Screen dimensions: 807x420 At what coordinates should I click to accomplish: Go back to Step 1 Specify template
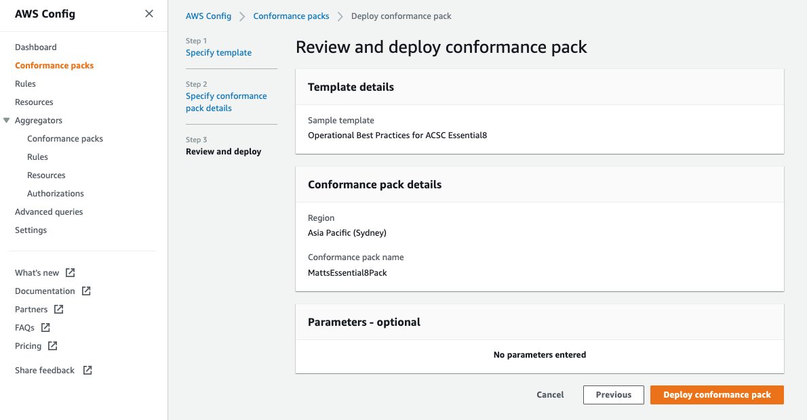pos(218,53)
